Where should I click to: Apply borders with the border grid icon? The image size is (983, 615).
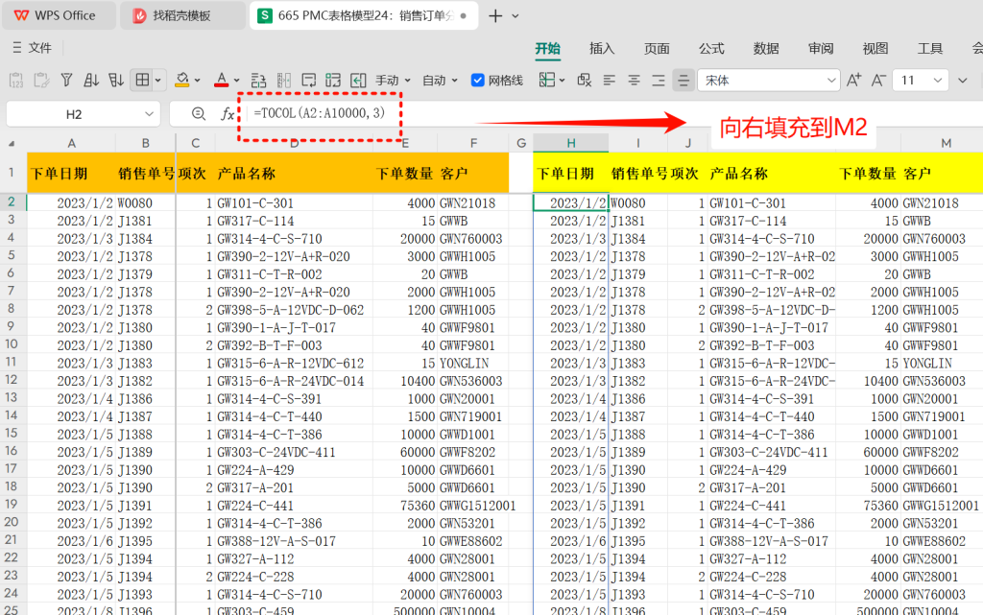click(x=143, y=81)
